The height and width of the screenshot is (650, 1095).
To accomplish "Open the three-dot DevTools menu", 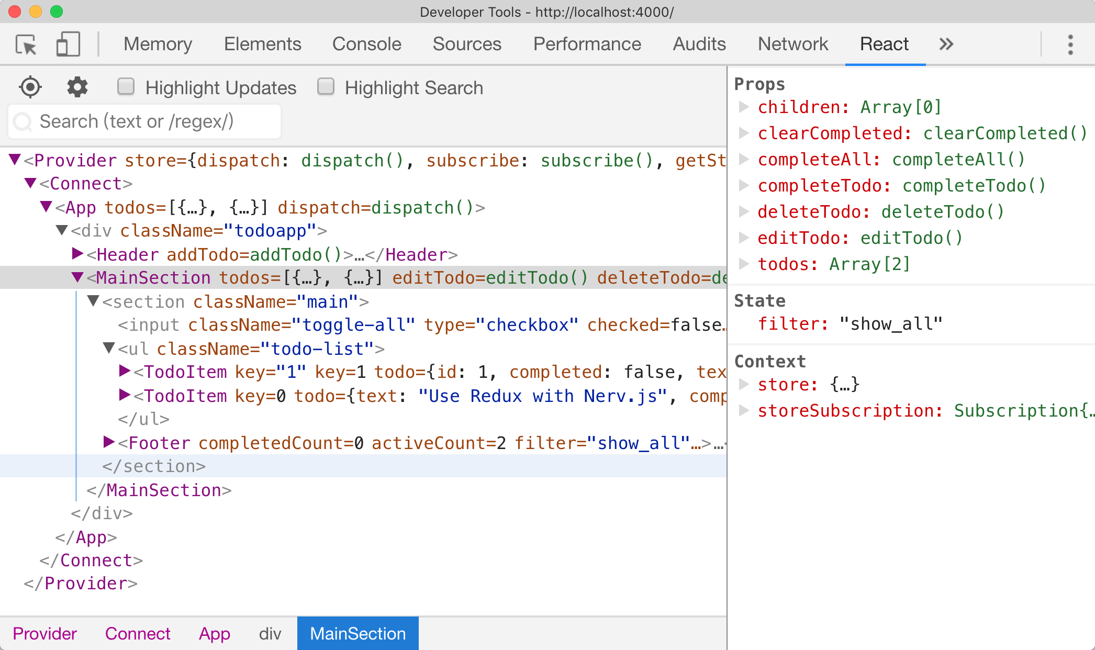I will tap(1070, 44).
